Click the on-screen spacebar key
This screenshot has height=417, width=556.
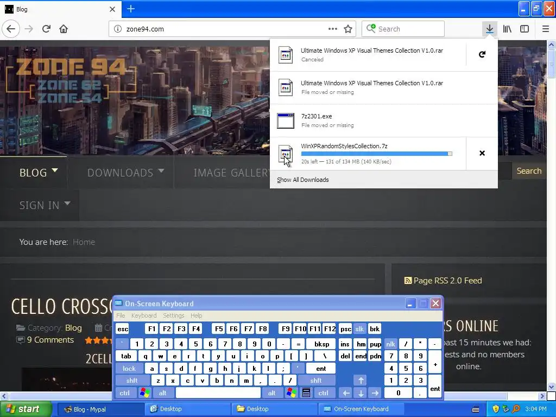(218, 393)
